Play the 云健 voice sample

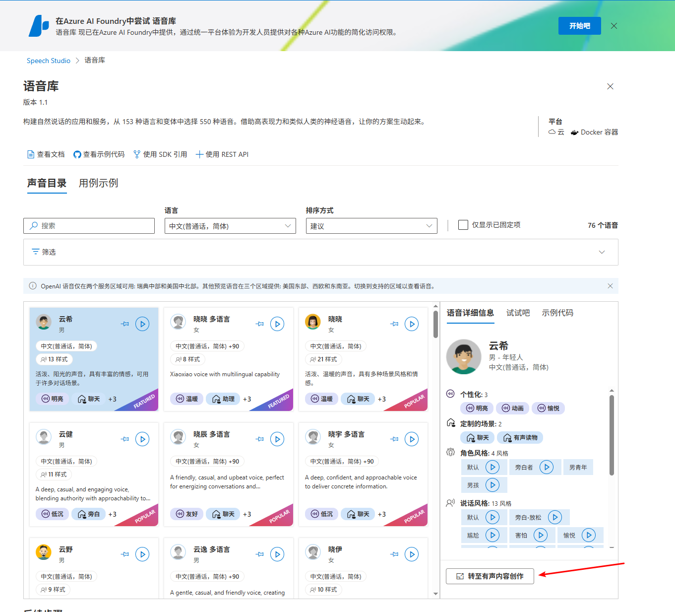pyautogui.click(x=142, y=439)
